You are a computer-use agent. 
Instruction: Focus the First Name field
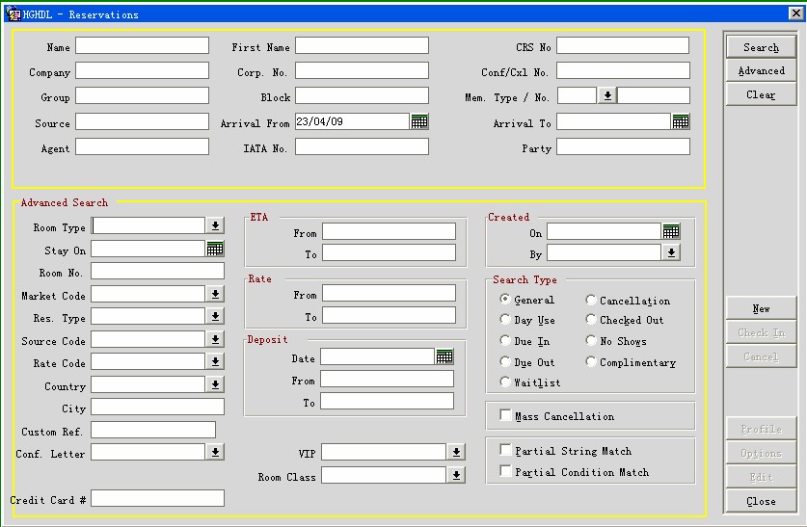pos(362,45)
